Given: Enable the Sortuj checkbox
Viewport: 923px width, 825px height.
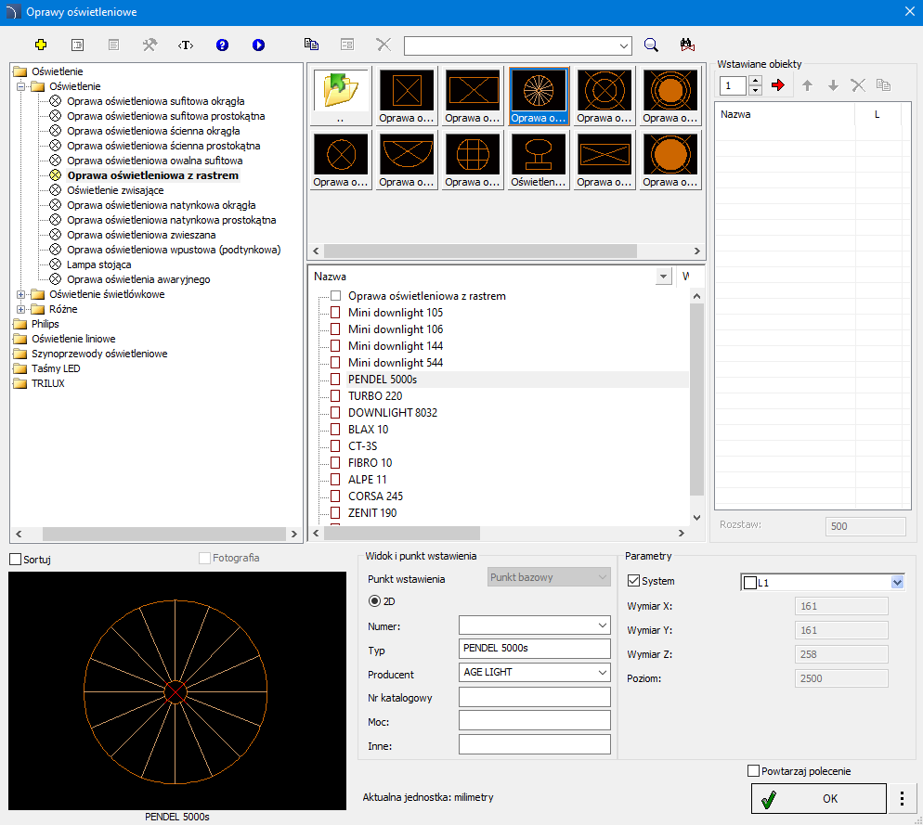Looking at the screenshot, I should click(x=15, y=559).
